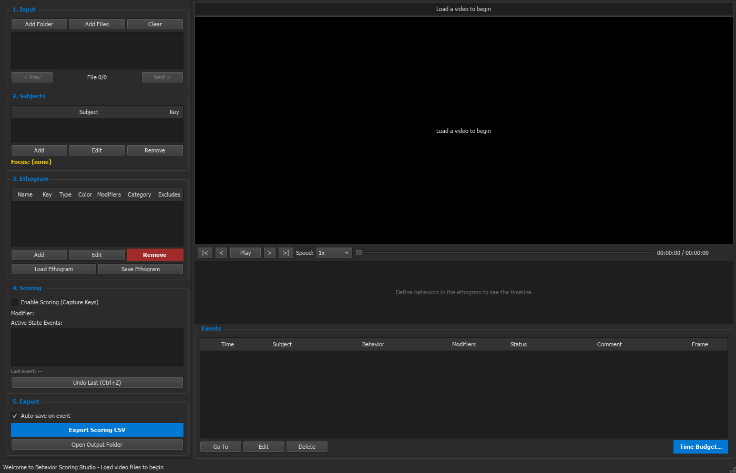Click Undo Last (Ctrl+Z) button
Viewport: 736px width, 473px height.
pos(97,383)
